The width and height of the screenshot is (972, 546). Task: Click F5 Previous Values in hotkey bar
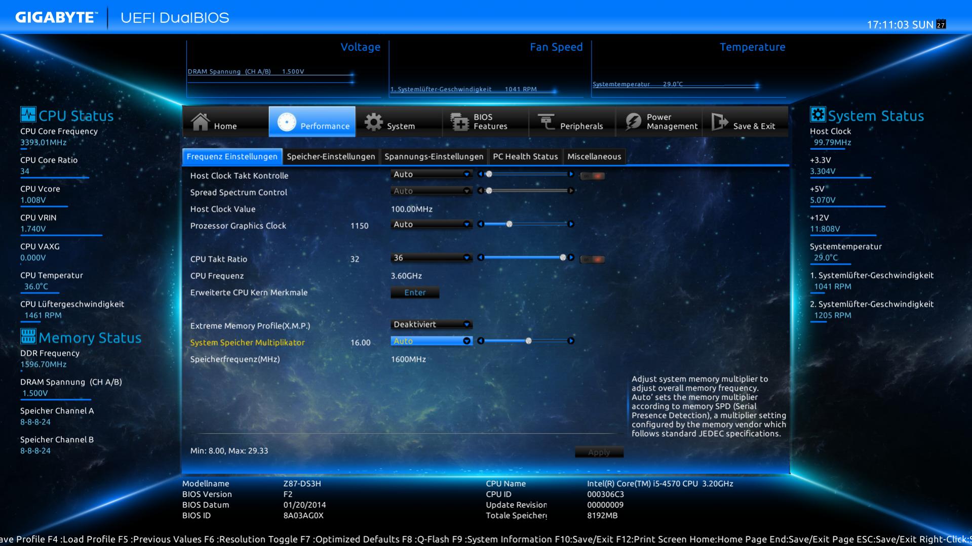point(160,539)
